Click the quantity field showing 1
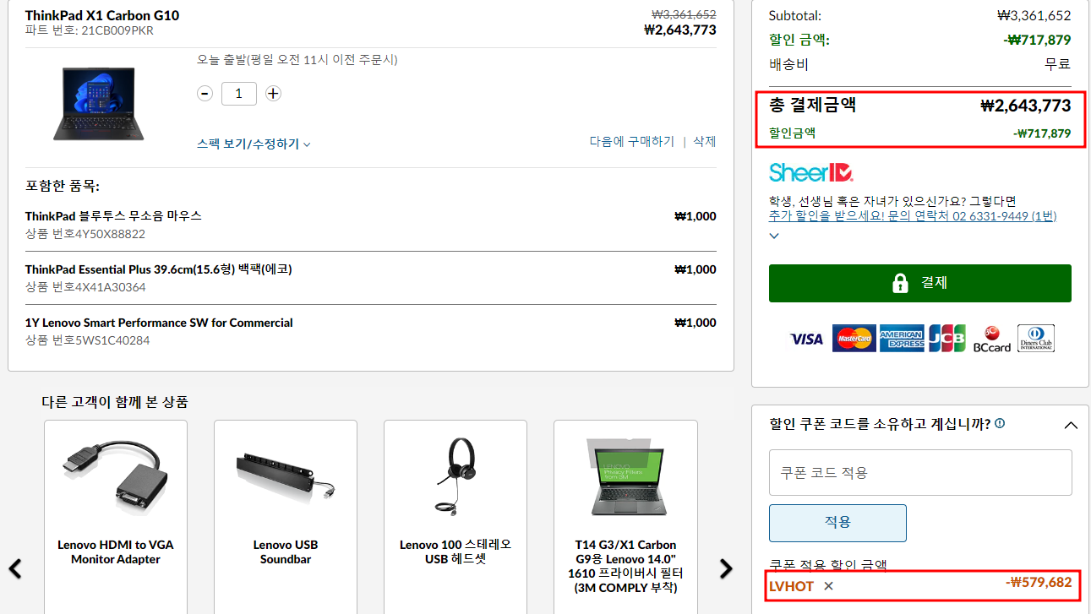Viewport: 1091px width, 614px height. point(239,94)
